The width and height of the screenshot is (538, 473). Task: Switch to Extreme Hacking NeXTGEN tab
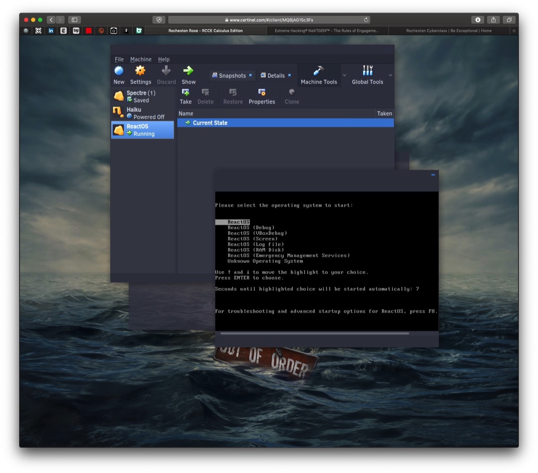click(327, 31)
